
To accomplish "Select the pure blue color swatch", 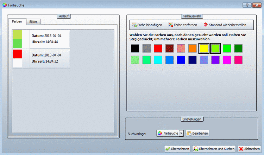I will (181, 60).
